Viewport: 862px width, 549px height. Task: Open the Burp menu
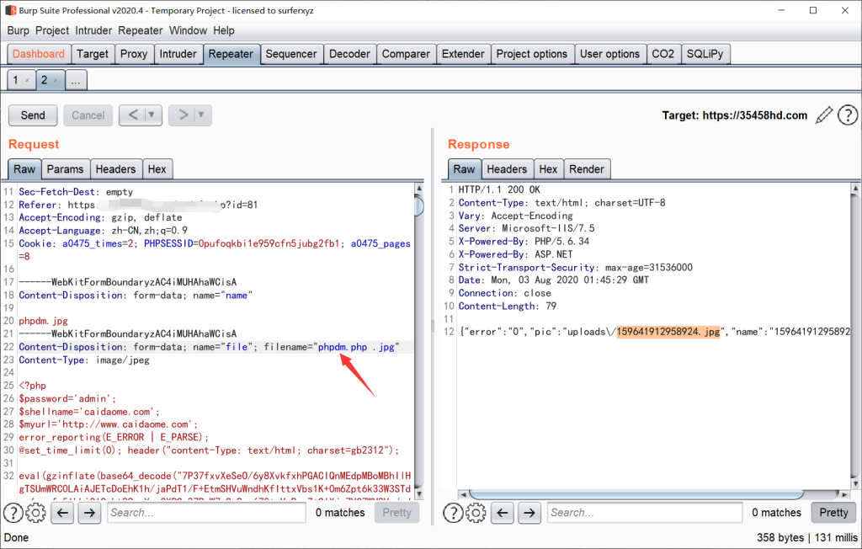click(x=19, y=31)
